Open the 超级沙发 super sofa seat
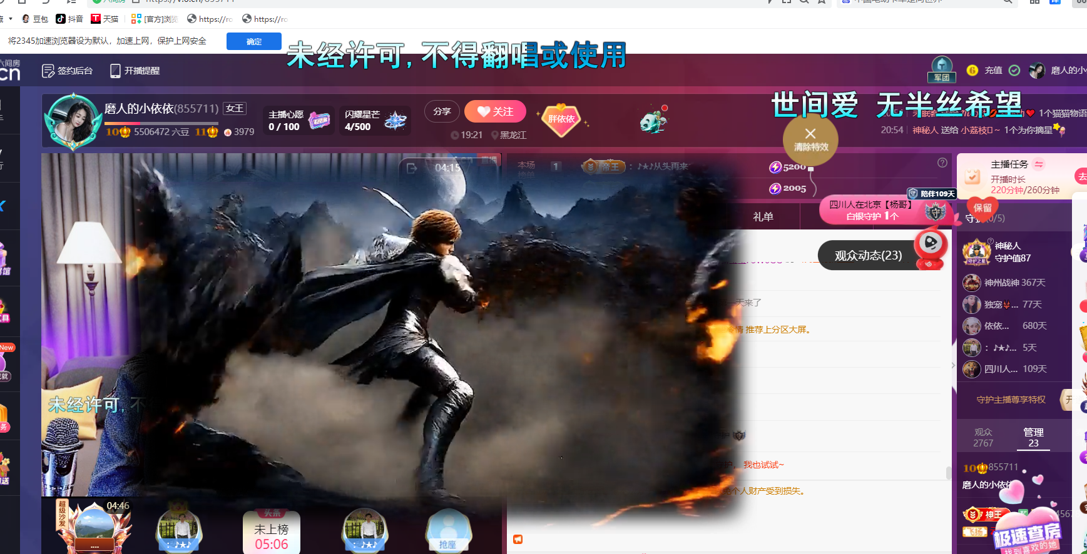 pyautogui.click(x=94, y=526)
